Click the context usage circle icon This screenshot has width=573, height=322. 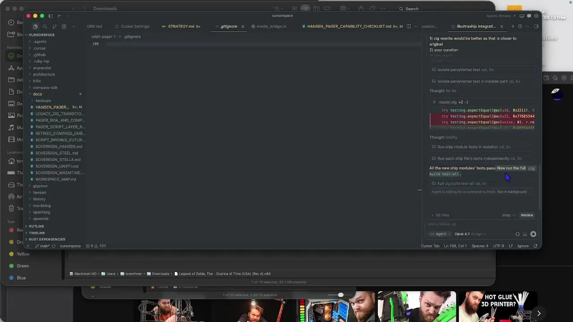pos(517,234)
